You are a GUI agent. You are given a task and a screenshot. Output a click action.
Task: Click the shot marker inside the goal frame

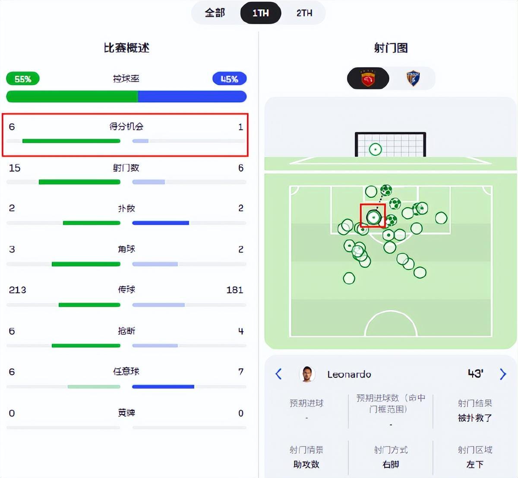pos(375,150)
